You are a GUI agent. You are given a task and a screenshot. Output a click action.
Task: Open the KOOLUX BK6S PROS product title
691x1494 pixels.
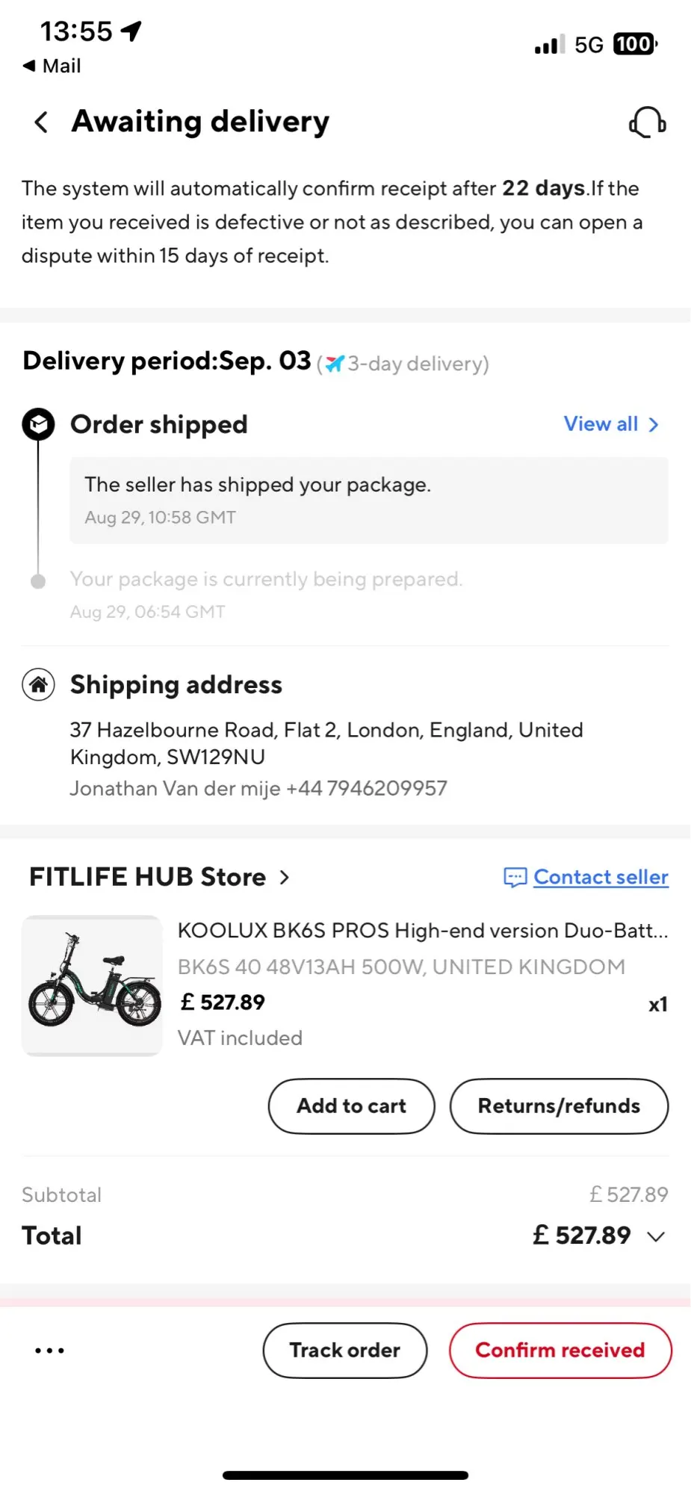click(422, 931)
